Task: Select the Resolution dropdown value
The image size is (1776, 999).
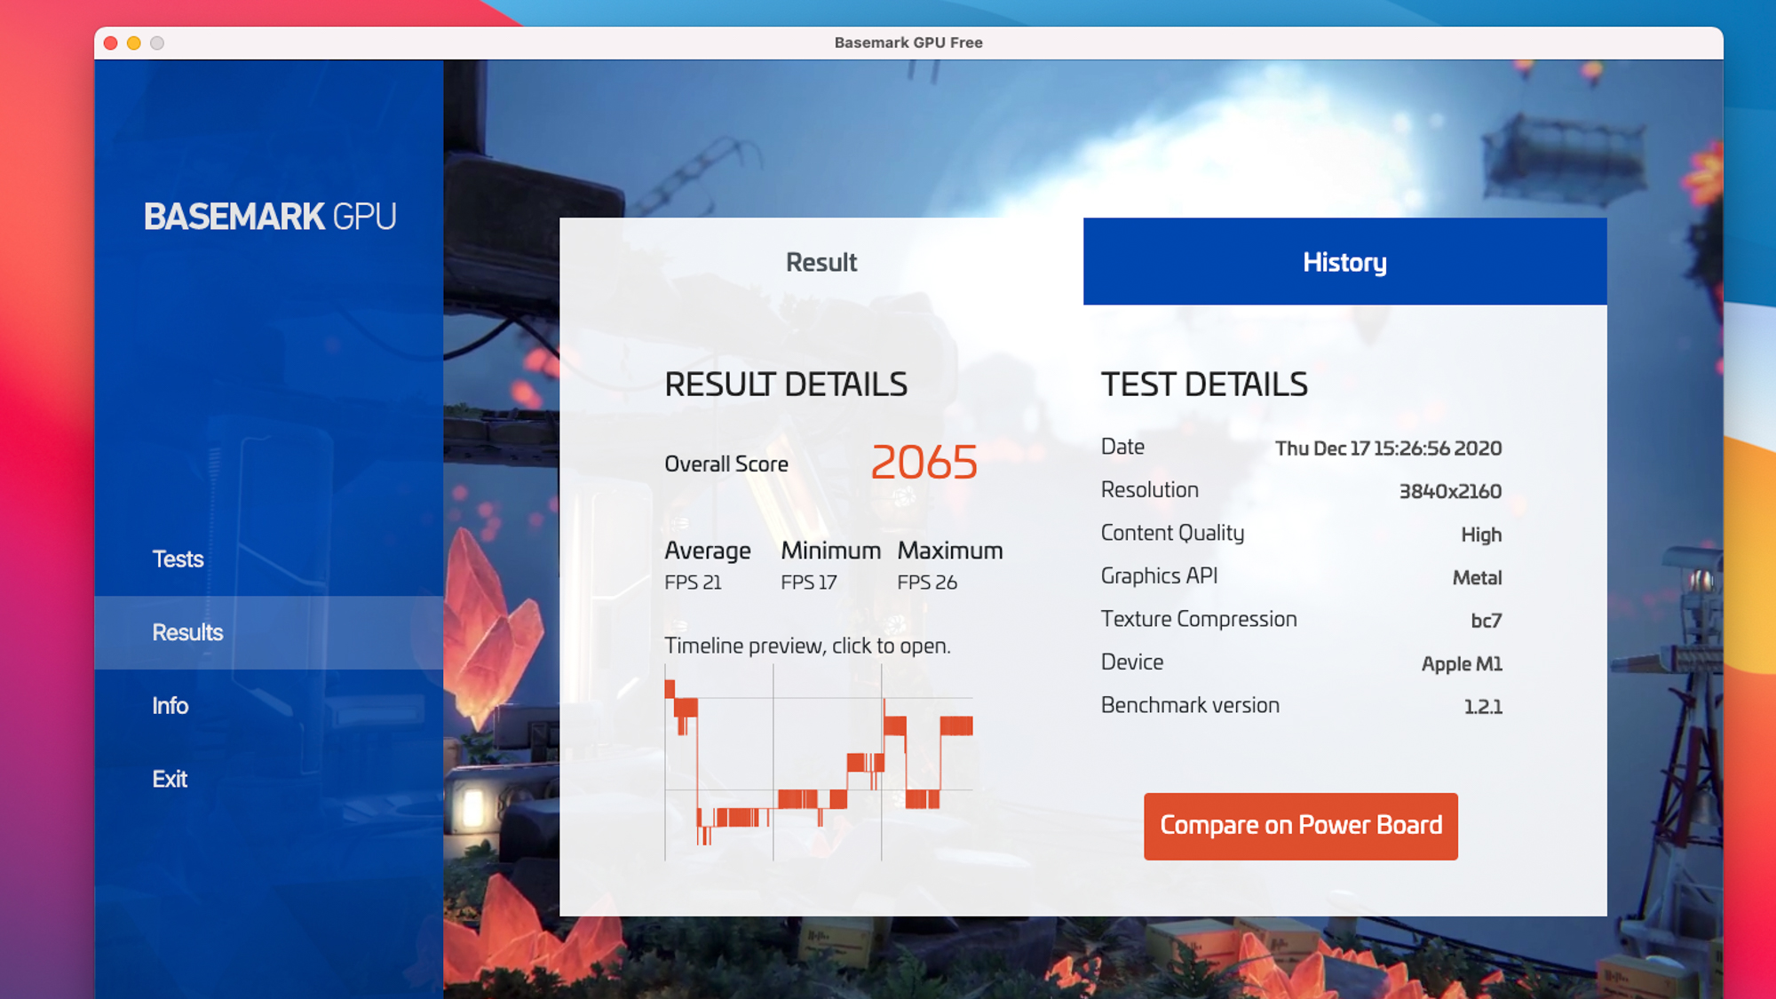Action: (1452, 490)
